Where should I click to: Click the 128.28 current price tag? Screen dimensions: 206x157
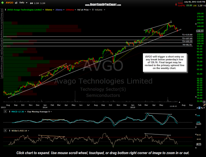click(x=200, y=31)
